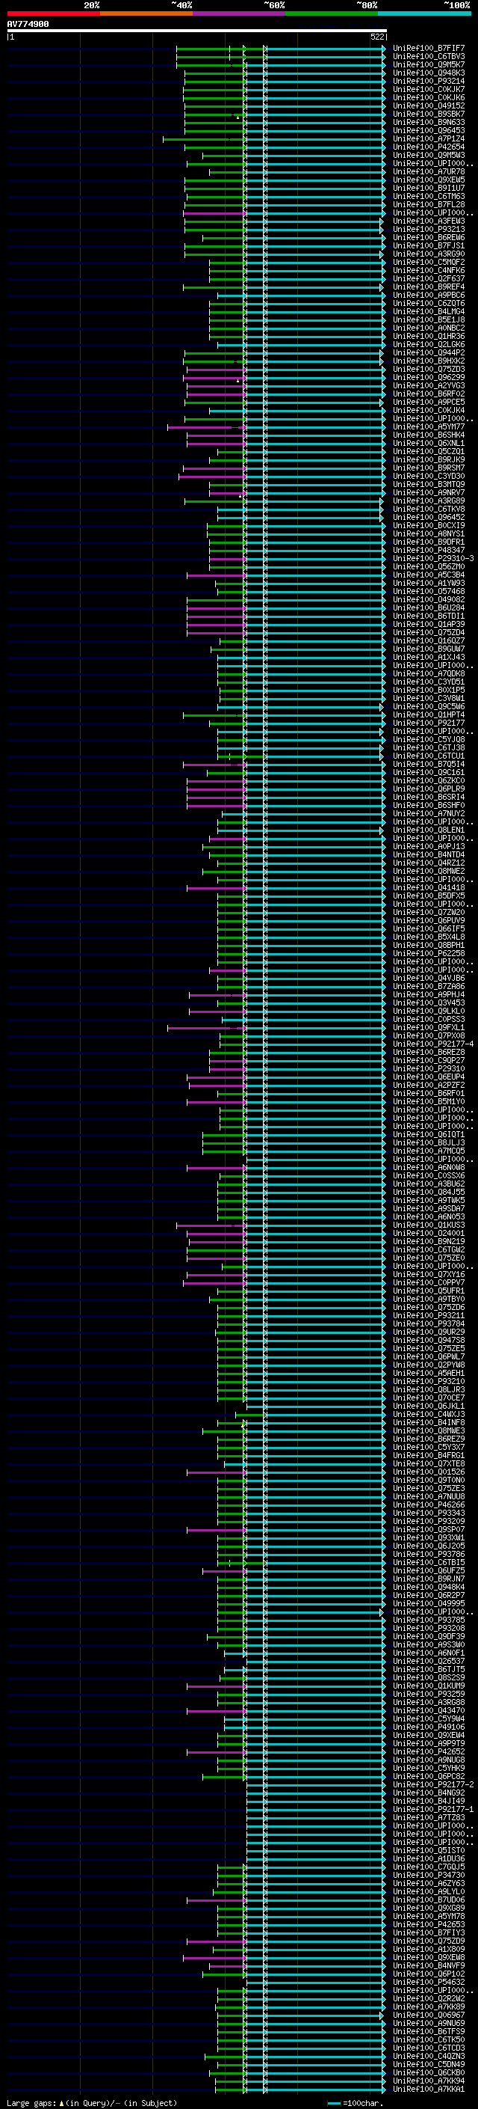Select the UniRef100_Q1HR36 label
This screenshot has width=478, height=2109.
428,336
